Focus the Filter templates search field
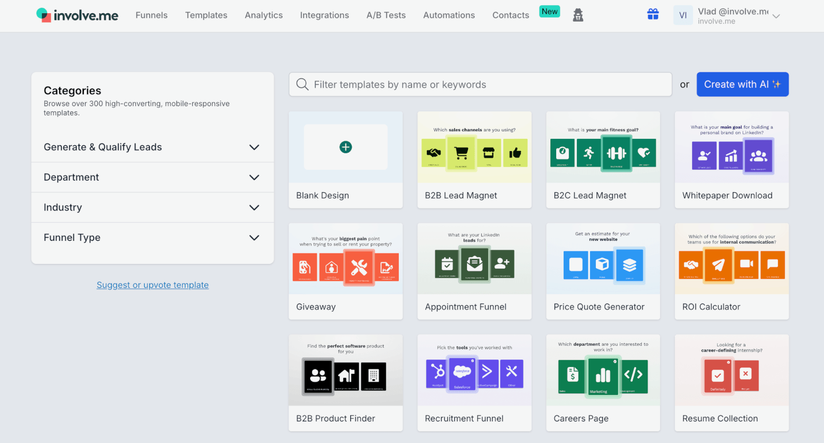The height and width of the screenshot is (443, 824). (x=486, y=84)
